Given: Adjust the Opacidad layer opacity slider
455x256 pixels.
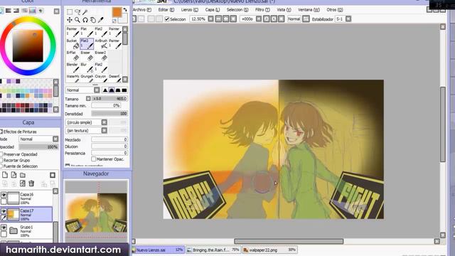Looking at the screenshot, I should pos(38,147).
